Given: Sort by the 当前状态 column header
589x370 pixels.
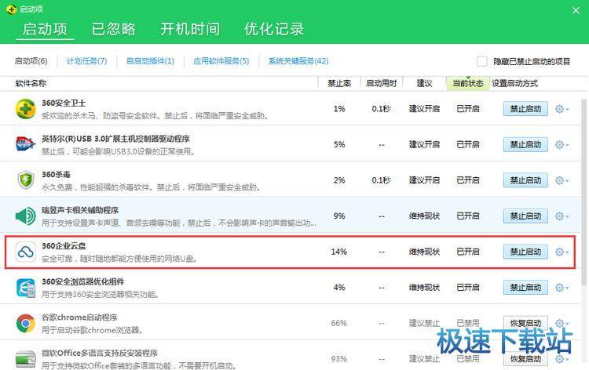Looking at the screenshot, I should click(468, 83).
